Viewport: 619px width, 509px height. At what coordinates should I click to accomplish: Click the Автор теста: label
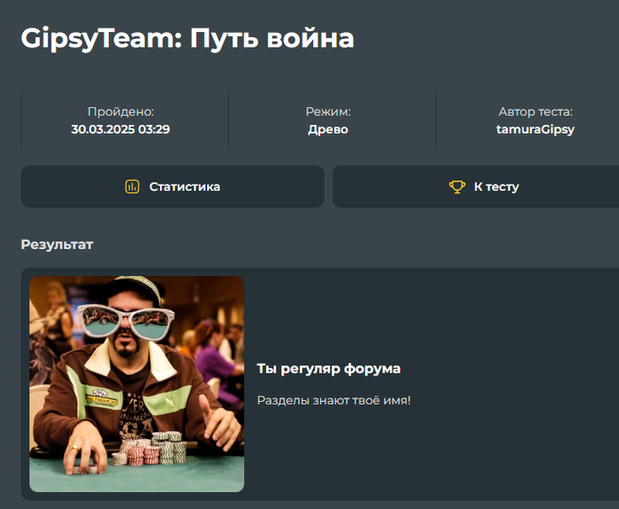pos(535,112)
